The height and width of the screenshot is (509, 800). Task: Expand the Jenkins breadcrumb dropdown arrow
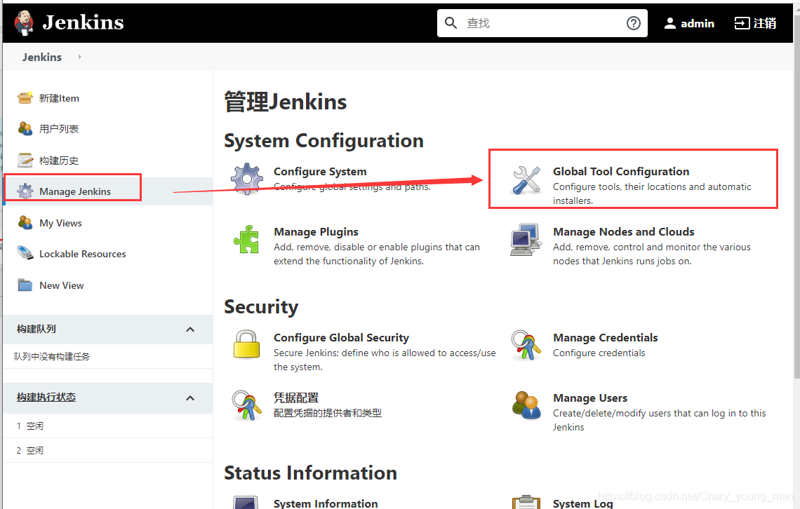pyautogui.click(x=79, y=57)
